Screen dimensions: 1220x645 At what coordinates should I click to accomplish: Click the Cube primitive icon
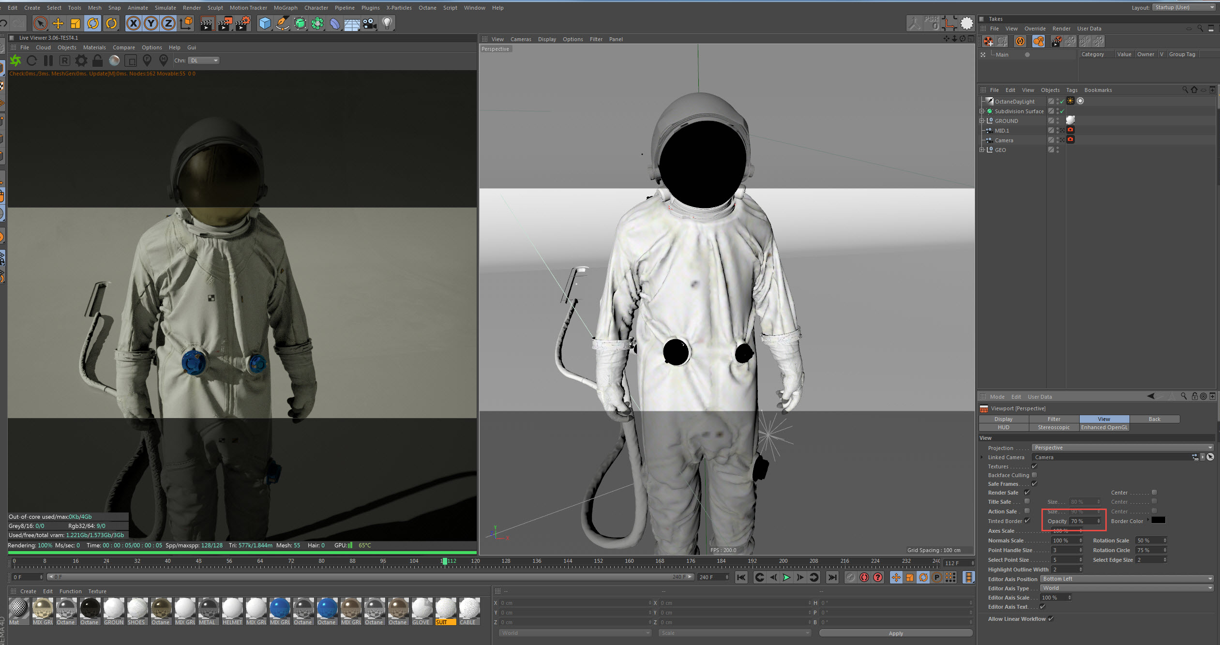click(265, 23)
